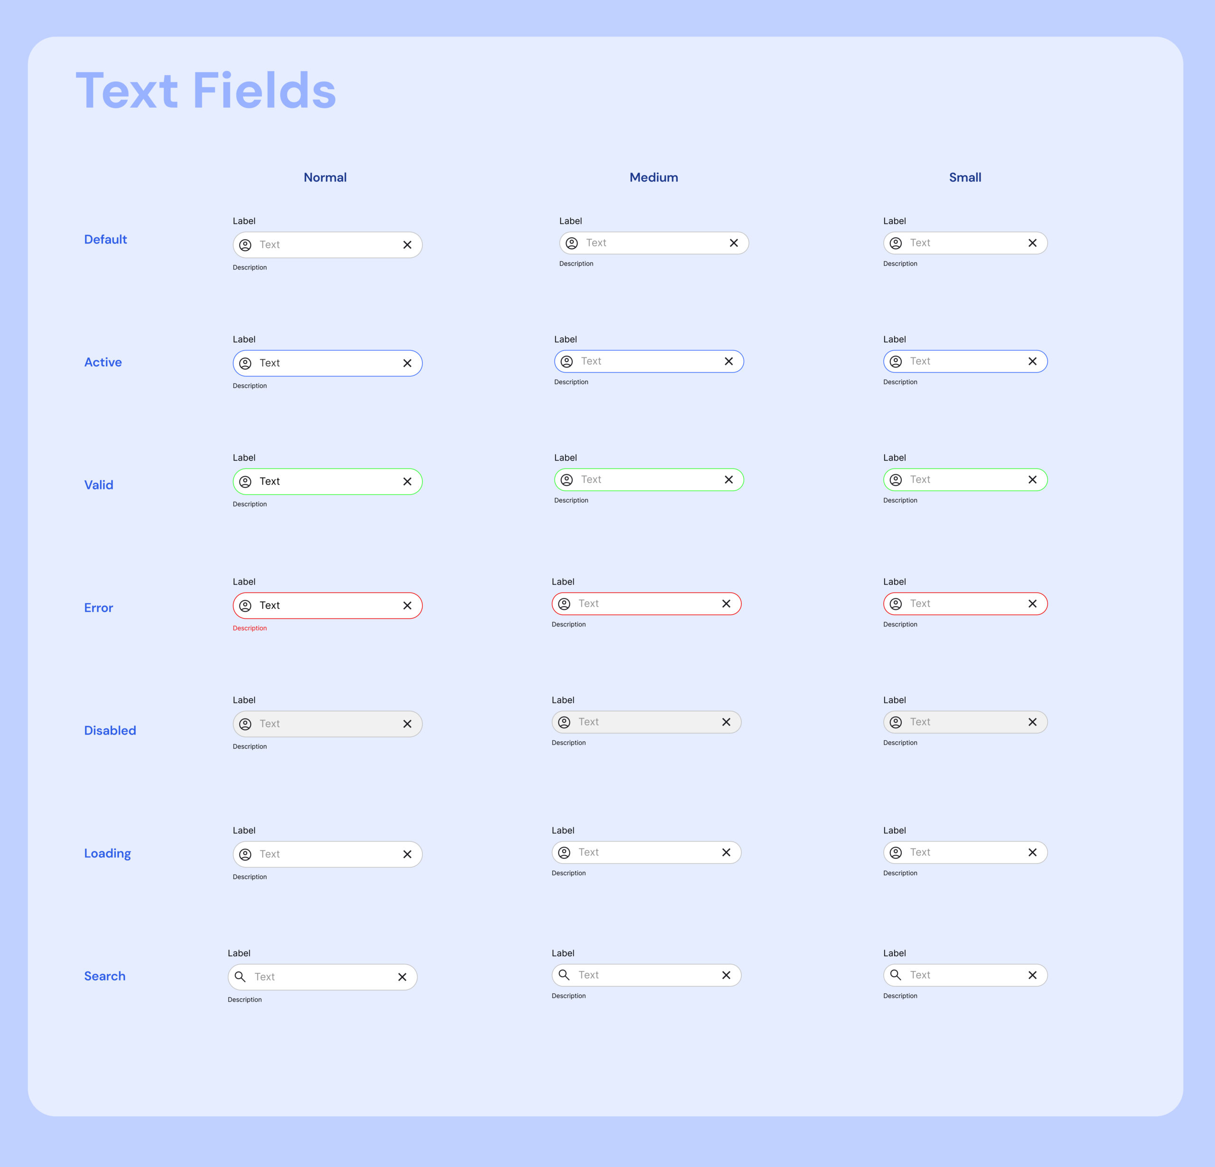
Task: Click the Search row label
Action: tap(104, 975)
